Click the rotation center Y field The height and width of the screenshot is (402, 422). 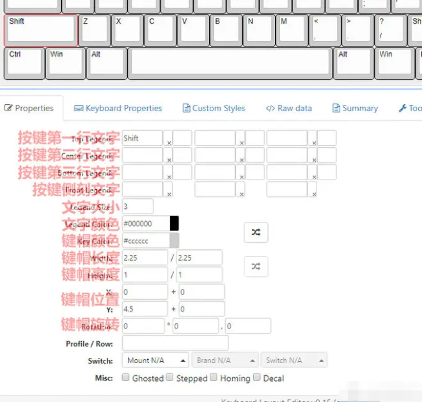click(x=248, y=326)
